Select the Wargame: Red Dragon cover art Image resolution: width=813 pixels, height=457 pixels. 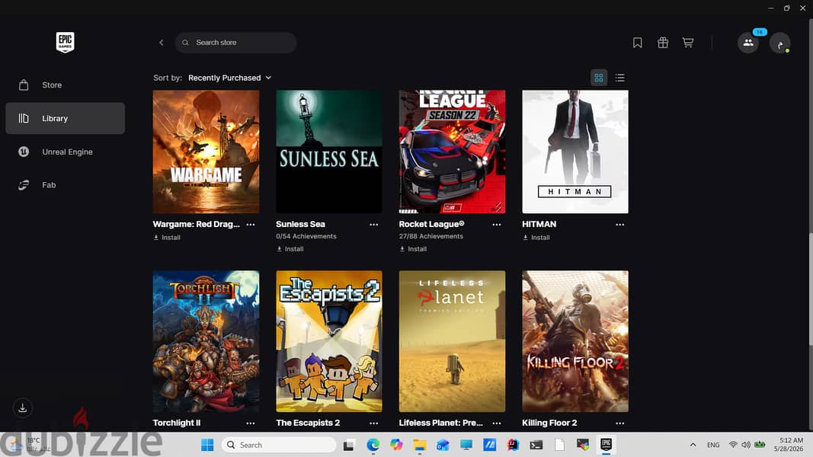(206, 152)
